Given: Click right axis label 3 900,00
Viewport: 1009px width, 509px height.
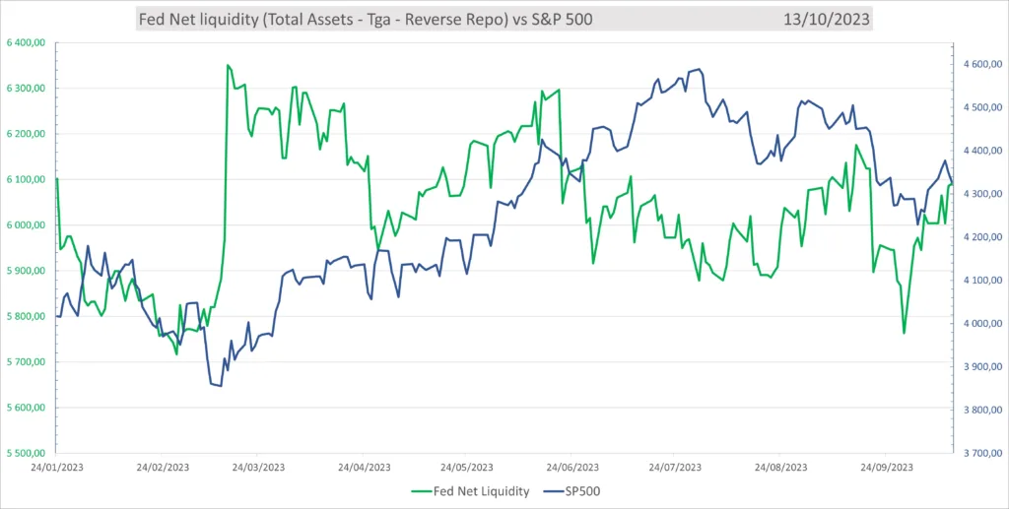Looking at the screenshot, I should coord(982,367).
